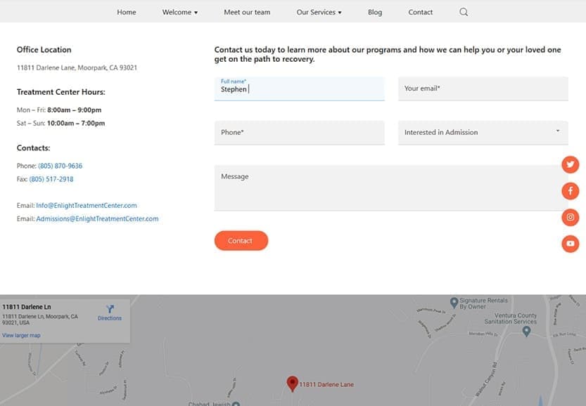This screenshot has width=586, height=406.
Task: Click the Signature Rentals map marker
Action: [454, 302]
